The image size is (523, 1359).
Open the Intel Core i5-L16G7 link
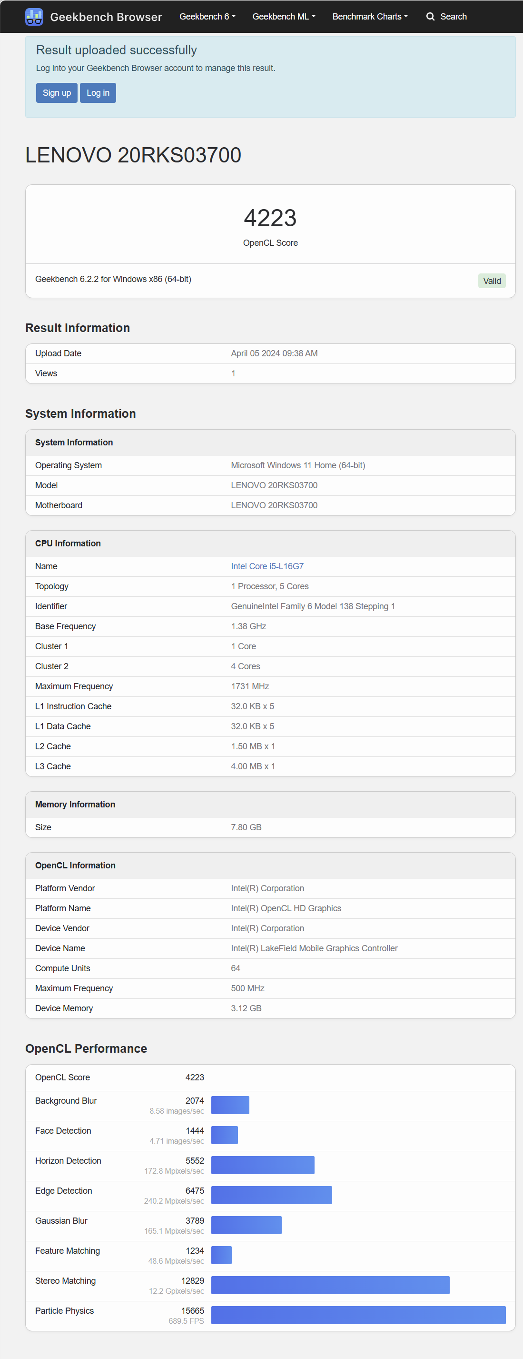coord(267,566)
